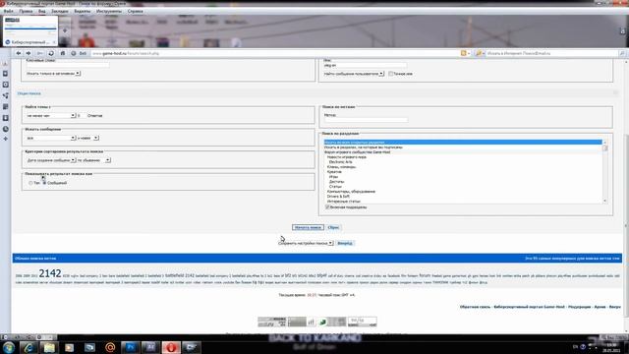Click the bookmark star icon near address bar

tap(464, 53)
